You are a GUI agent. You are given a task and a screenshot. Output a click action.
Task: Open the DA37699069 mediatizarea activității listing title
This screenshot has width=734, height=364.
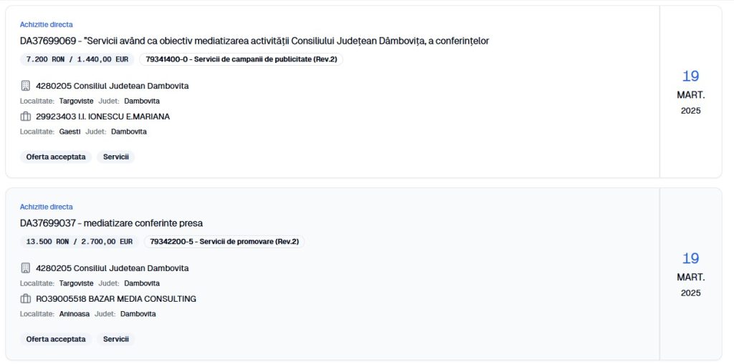click(254, 41)
